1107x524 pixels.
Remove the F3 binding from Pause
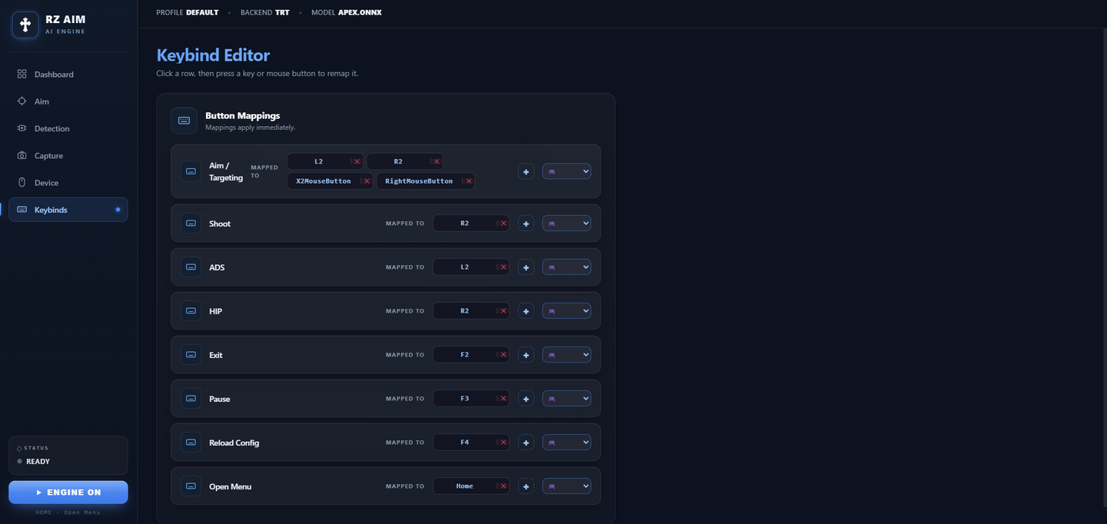pos(503,399)
